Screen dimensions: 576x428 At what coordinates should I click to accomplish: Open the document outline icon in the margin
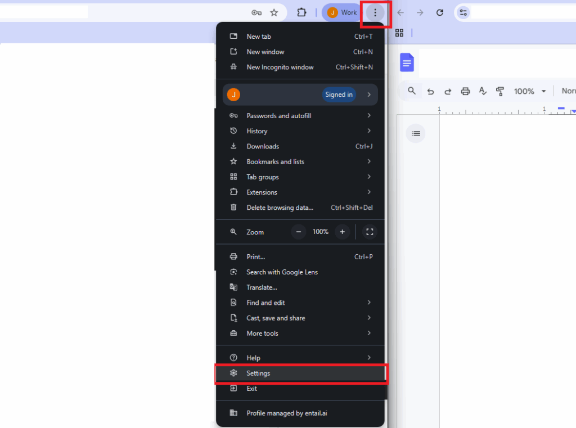pyautogui.click(x=416, y=133)
